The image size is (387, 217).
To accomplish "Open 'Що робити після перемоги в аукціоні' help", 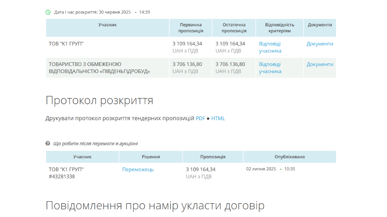I will pos(95,144).
